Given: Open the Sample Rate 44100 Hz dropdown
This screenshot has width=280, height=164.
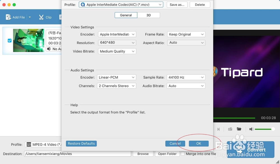Looking at the screenshot, I should point(186,77).
